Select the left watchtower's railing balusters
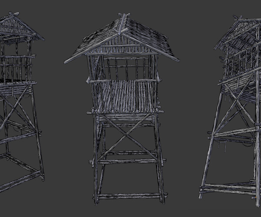The height and width of the screenshot is (217, 261). click(x=16, y=69)
